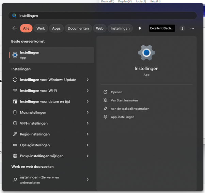Click the Windows Update sync icon

coord(15,80)
